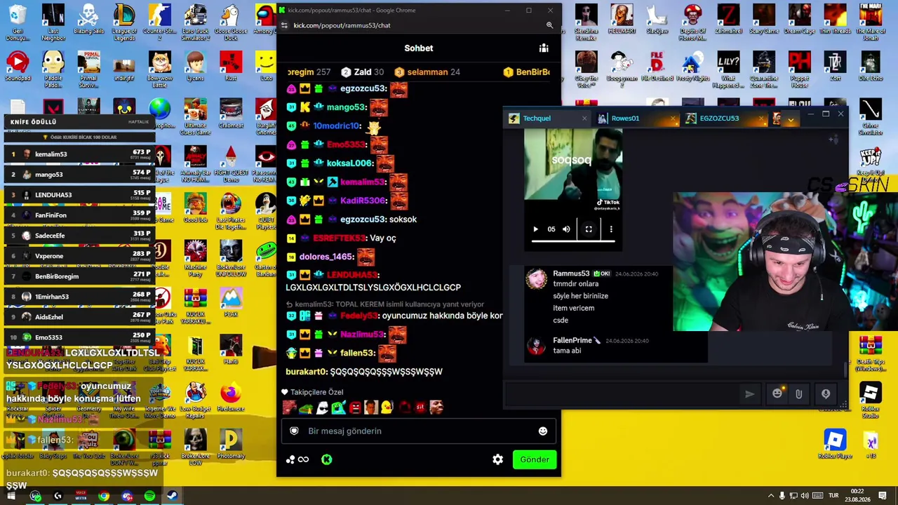
Task: Click the shield badge icon in Kick message box
Action: 294,431
